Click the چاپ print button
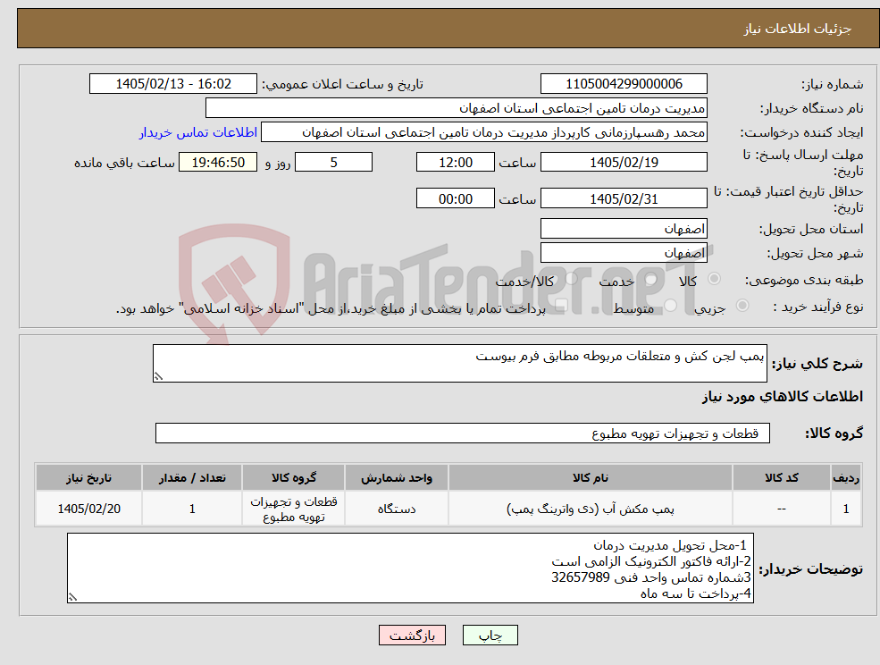This screenshot has width=880, height=665. [490, 636]
